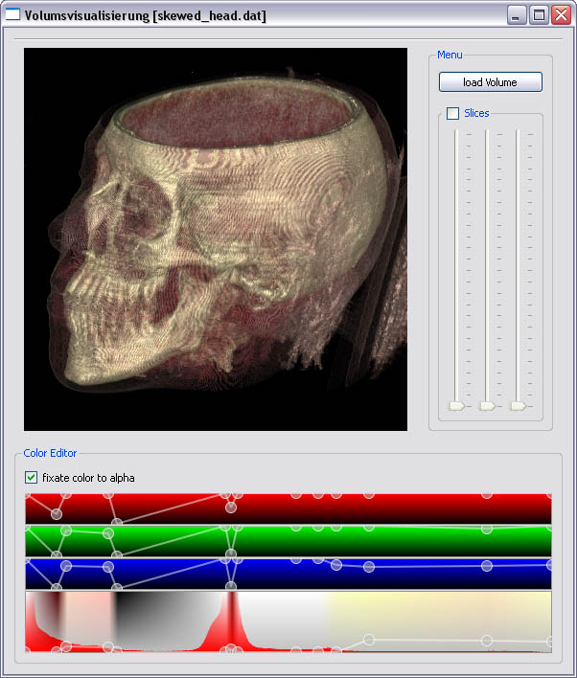Screen dimensions: 577x678
Task: Select the red channel node below the center pair
Action: [231, 508]
